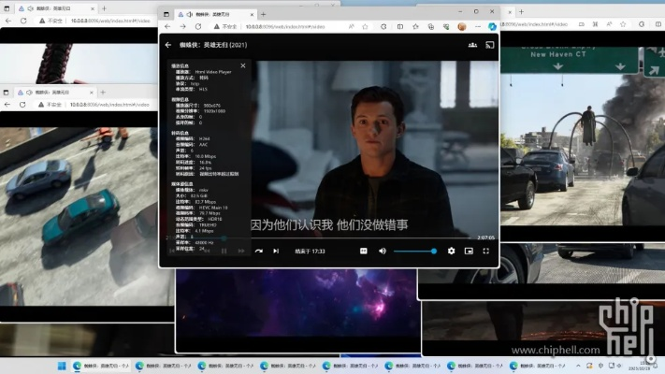Image resolution: width=665 pixels, height=374 pixels.
Task: Skip forward with the curved arrow button
Action: 259,251
